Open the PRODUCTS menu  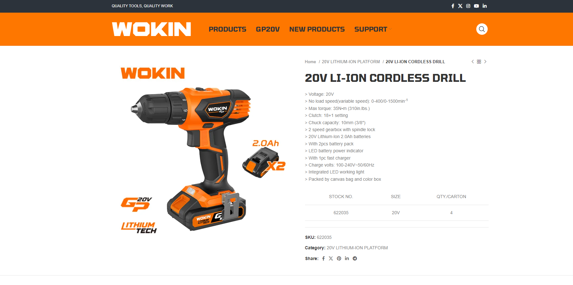click(x=227, y=29)
